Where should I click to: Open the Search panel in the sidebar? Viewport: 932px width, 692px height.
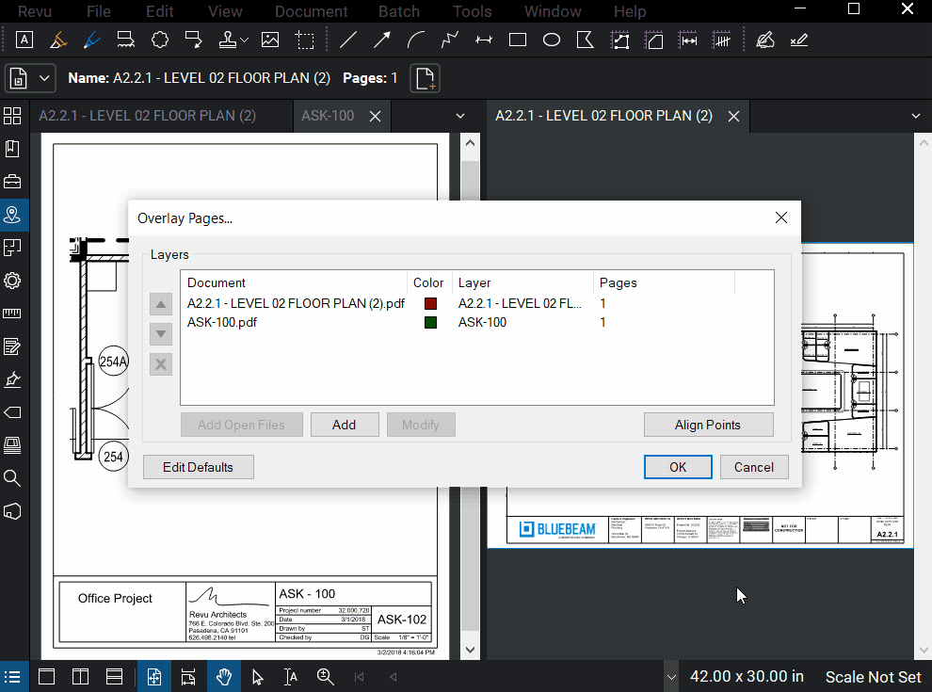point(14,478)
